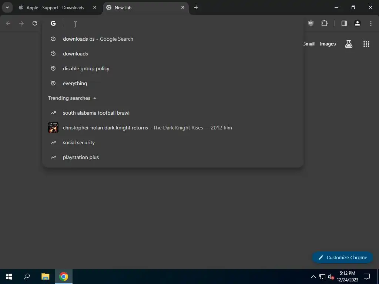Screen dimensions: 379x284
Task: Open the Windows Start menu
Action: point(9,277)
